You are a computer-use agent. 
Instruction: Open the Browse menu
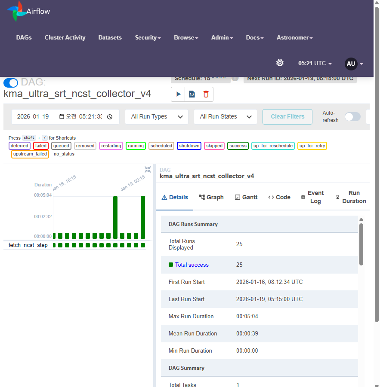(x=186, y=37)
